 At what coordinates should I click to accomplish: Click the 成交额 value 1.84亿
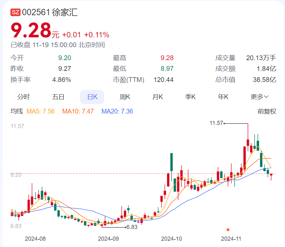coord(266,69)
